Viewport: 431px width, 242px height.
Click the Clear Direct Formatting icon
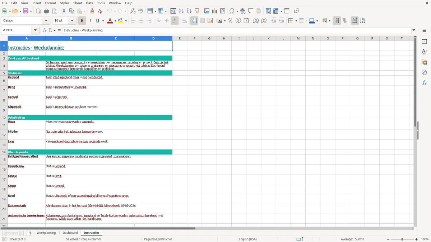point(100,11)
